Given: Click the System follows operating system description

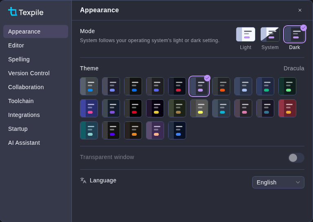Looking at the screenshot, I should coord(150,40).
